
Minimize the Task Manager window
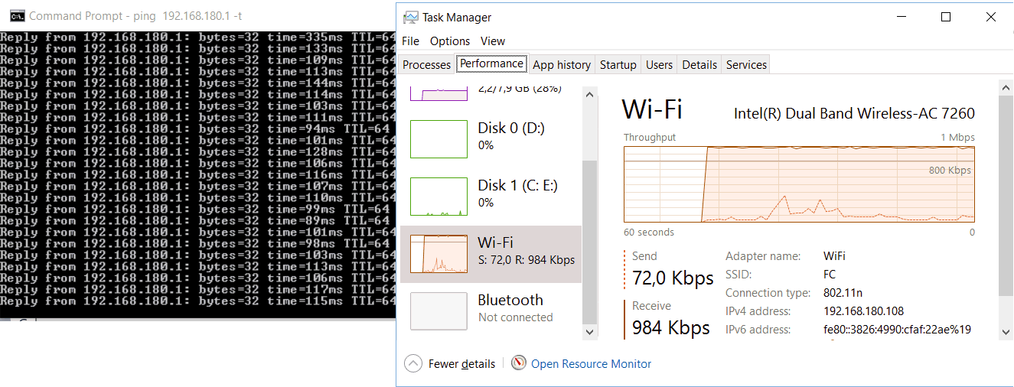point(902,17)
